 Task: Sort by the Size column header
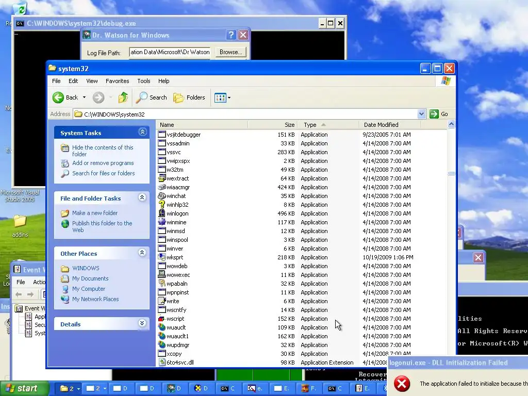[x=273, y=125]
